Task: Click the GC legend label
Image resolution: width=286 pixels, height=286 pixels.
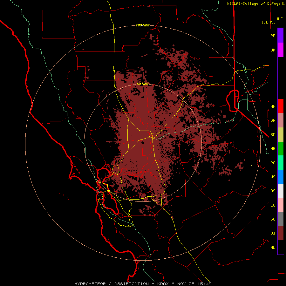Action: click(x=273, y=219)
